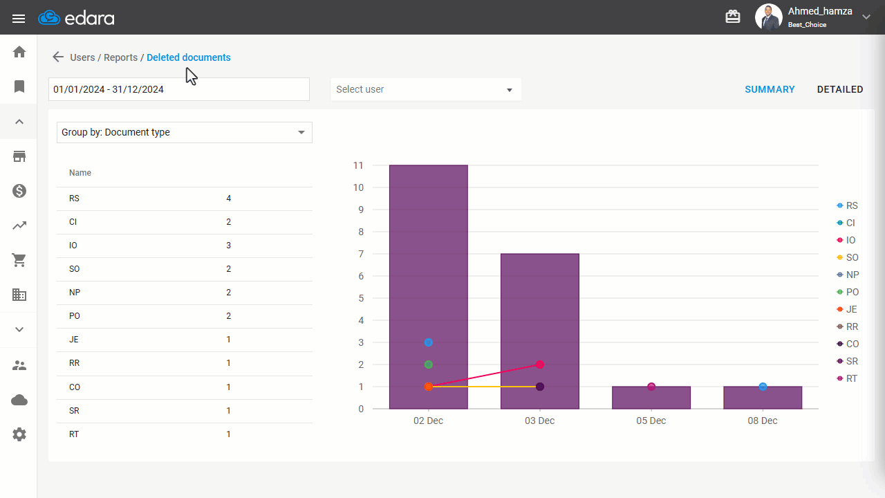Viewport: 885px width, 498px height.
Task: Click the 03 Dec bar in chart
Action: (x=540, y=331)
